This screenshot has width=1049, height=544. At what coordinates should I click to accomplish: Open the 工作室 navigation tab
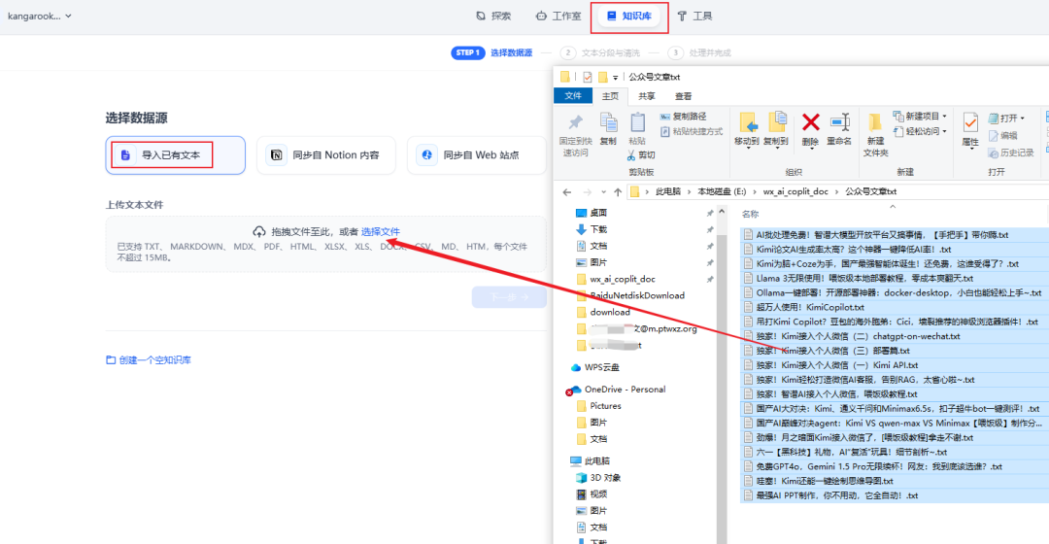558,17
